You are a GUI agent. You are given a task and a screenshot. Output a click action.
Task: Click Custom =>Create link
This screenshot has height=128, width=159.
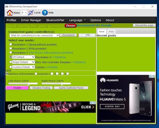tap(51, 67)
